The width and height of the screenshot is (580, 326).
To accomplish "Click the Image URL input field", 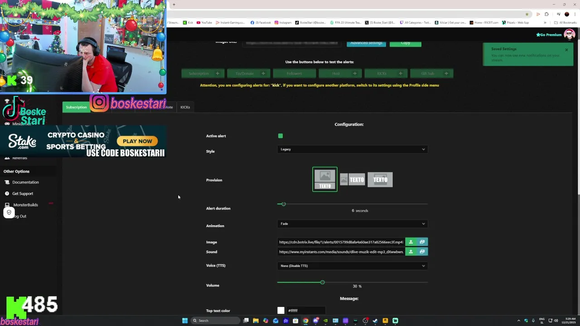I will pyautogui.click(x=341, y=242).
